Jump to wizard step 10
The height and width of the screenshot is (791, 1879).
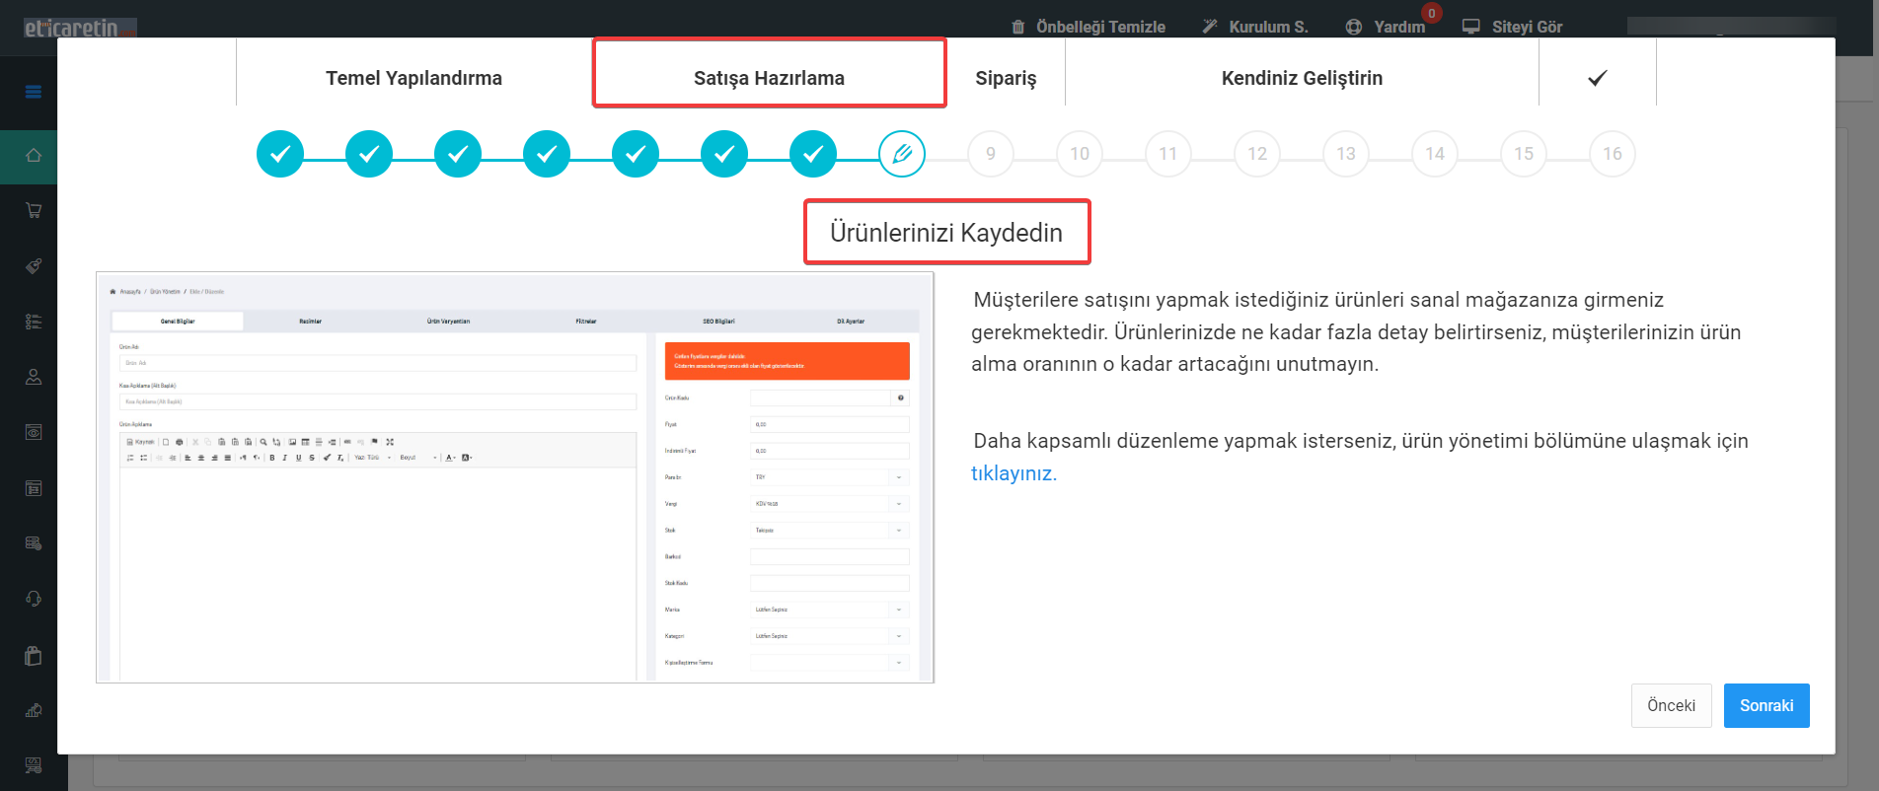tap(1080, 154)
